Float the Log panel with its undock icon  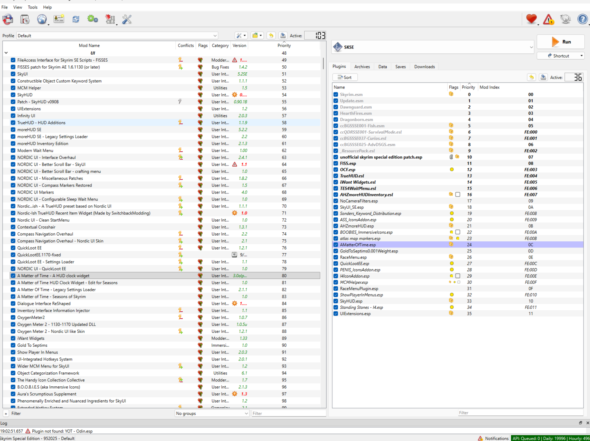click(x=581, y=423)
